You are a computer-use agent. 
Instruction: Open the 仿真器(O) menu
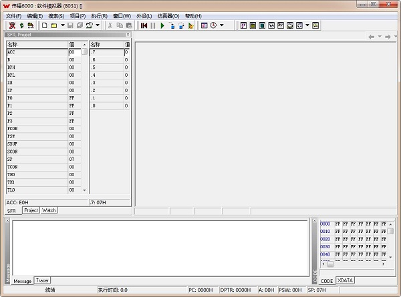click(168, 15)
